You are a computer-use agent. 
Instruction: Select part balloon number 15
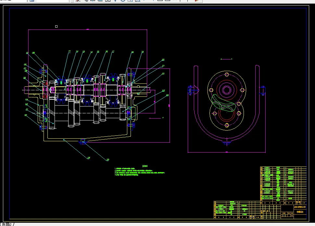point(98,52)
